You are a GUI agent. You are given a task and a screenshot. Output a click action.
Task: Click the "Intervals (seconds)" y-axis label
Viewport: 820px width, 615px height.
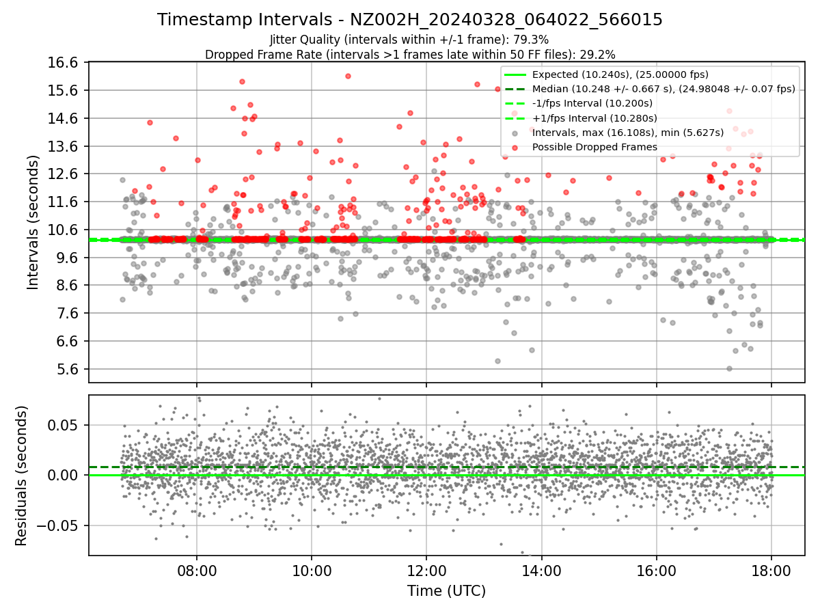[x=33, y=222]
